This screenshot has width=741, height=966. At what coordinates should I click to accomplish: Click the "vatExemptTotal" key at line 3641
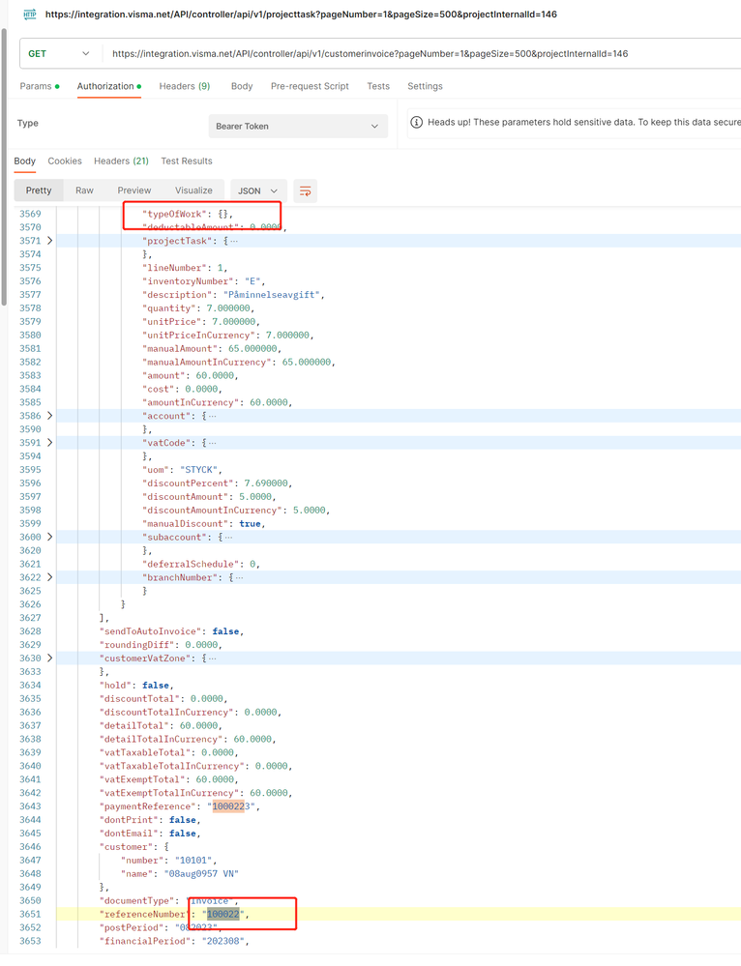tap(142, 779)
